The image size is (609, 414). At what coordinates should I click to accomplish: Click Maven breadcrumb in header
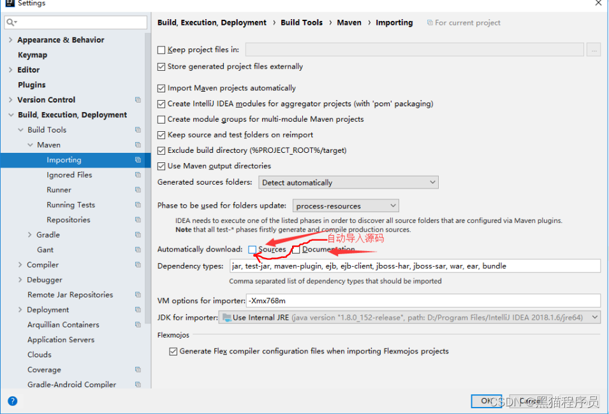point(349,22)
